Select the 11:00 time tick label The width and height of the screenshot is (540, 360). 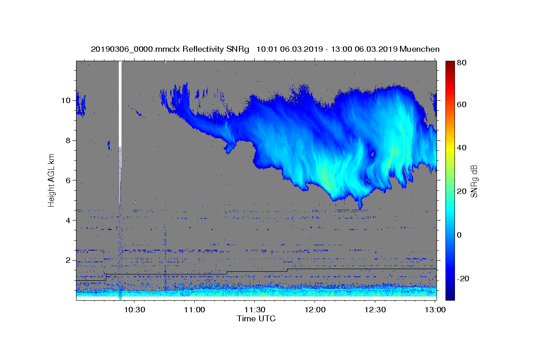194,310
